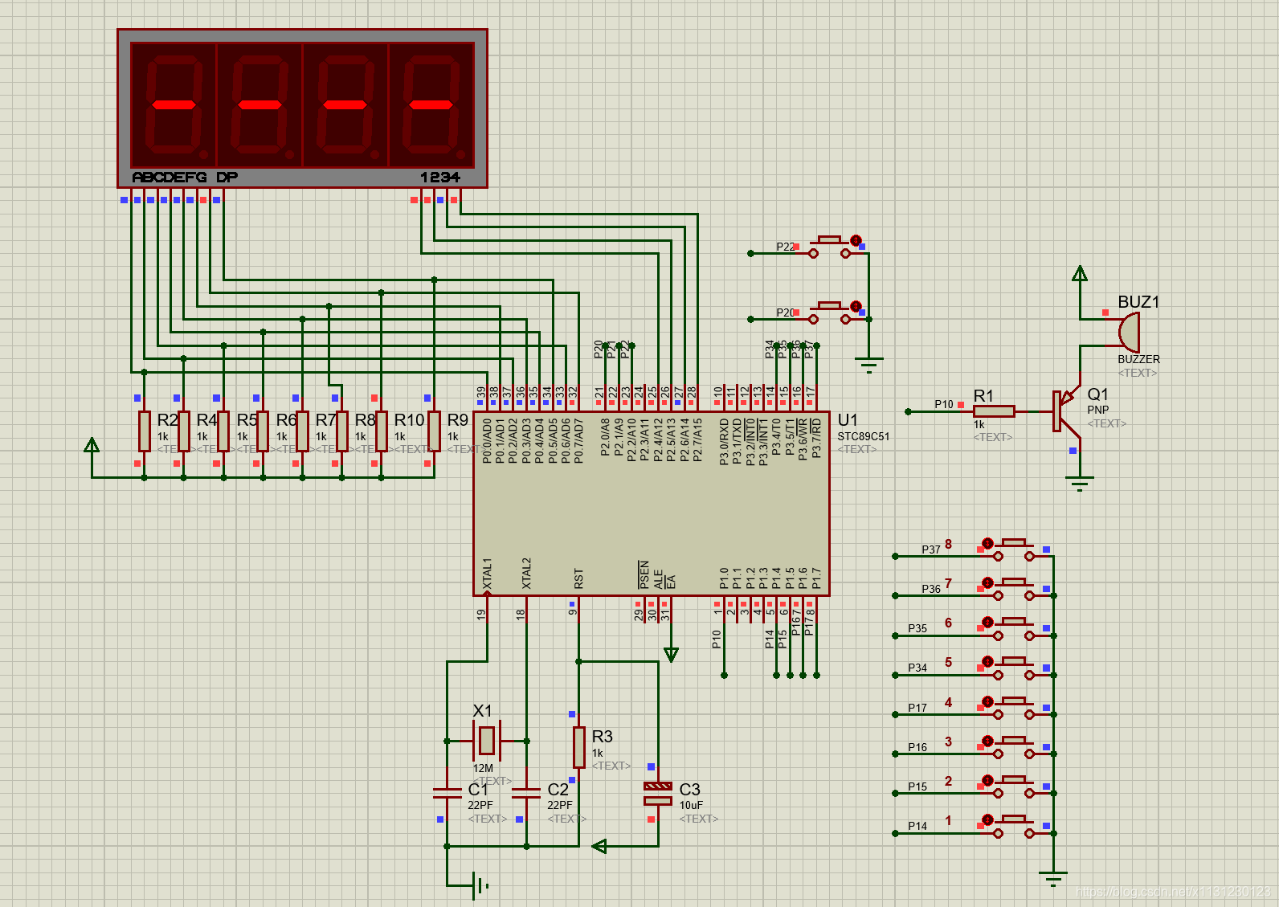This screenshot has width=1279, height=907.
Task: Select resistor R9 symbol
Action: [434, 431]
